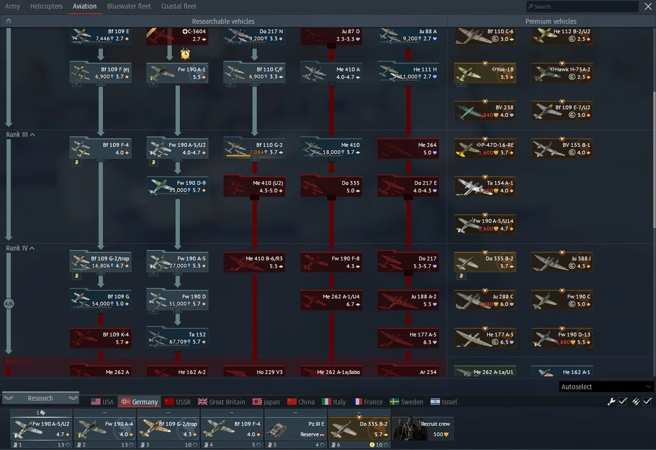This screenshot has height=450, width=656.
Task: Collapse tree using top-left double chevron
Action: [8, 21]
